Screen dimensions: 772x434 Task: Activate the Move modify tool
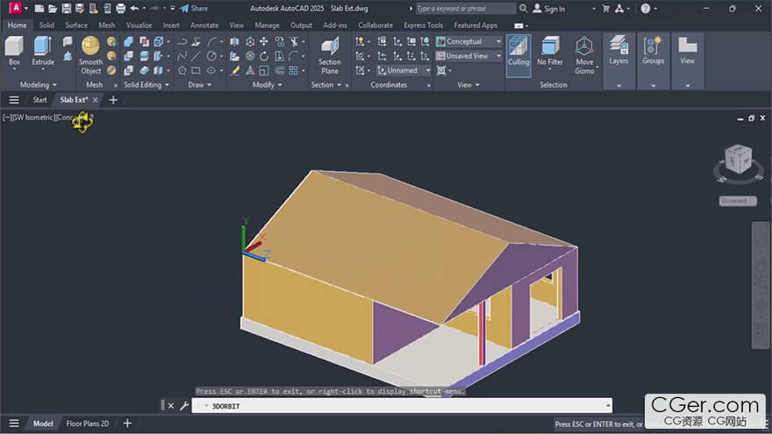[264, 42]
